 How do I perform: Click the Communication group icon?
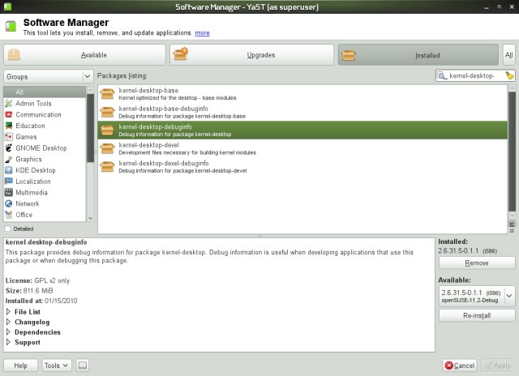coord(9,115)
